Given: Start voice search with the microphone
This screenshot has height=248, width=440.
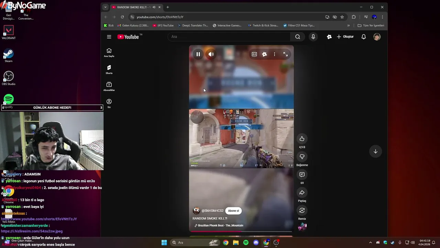Looking at the screenshot, I should (x=313, y=37).
